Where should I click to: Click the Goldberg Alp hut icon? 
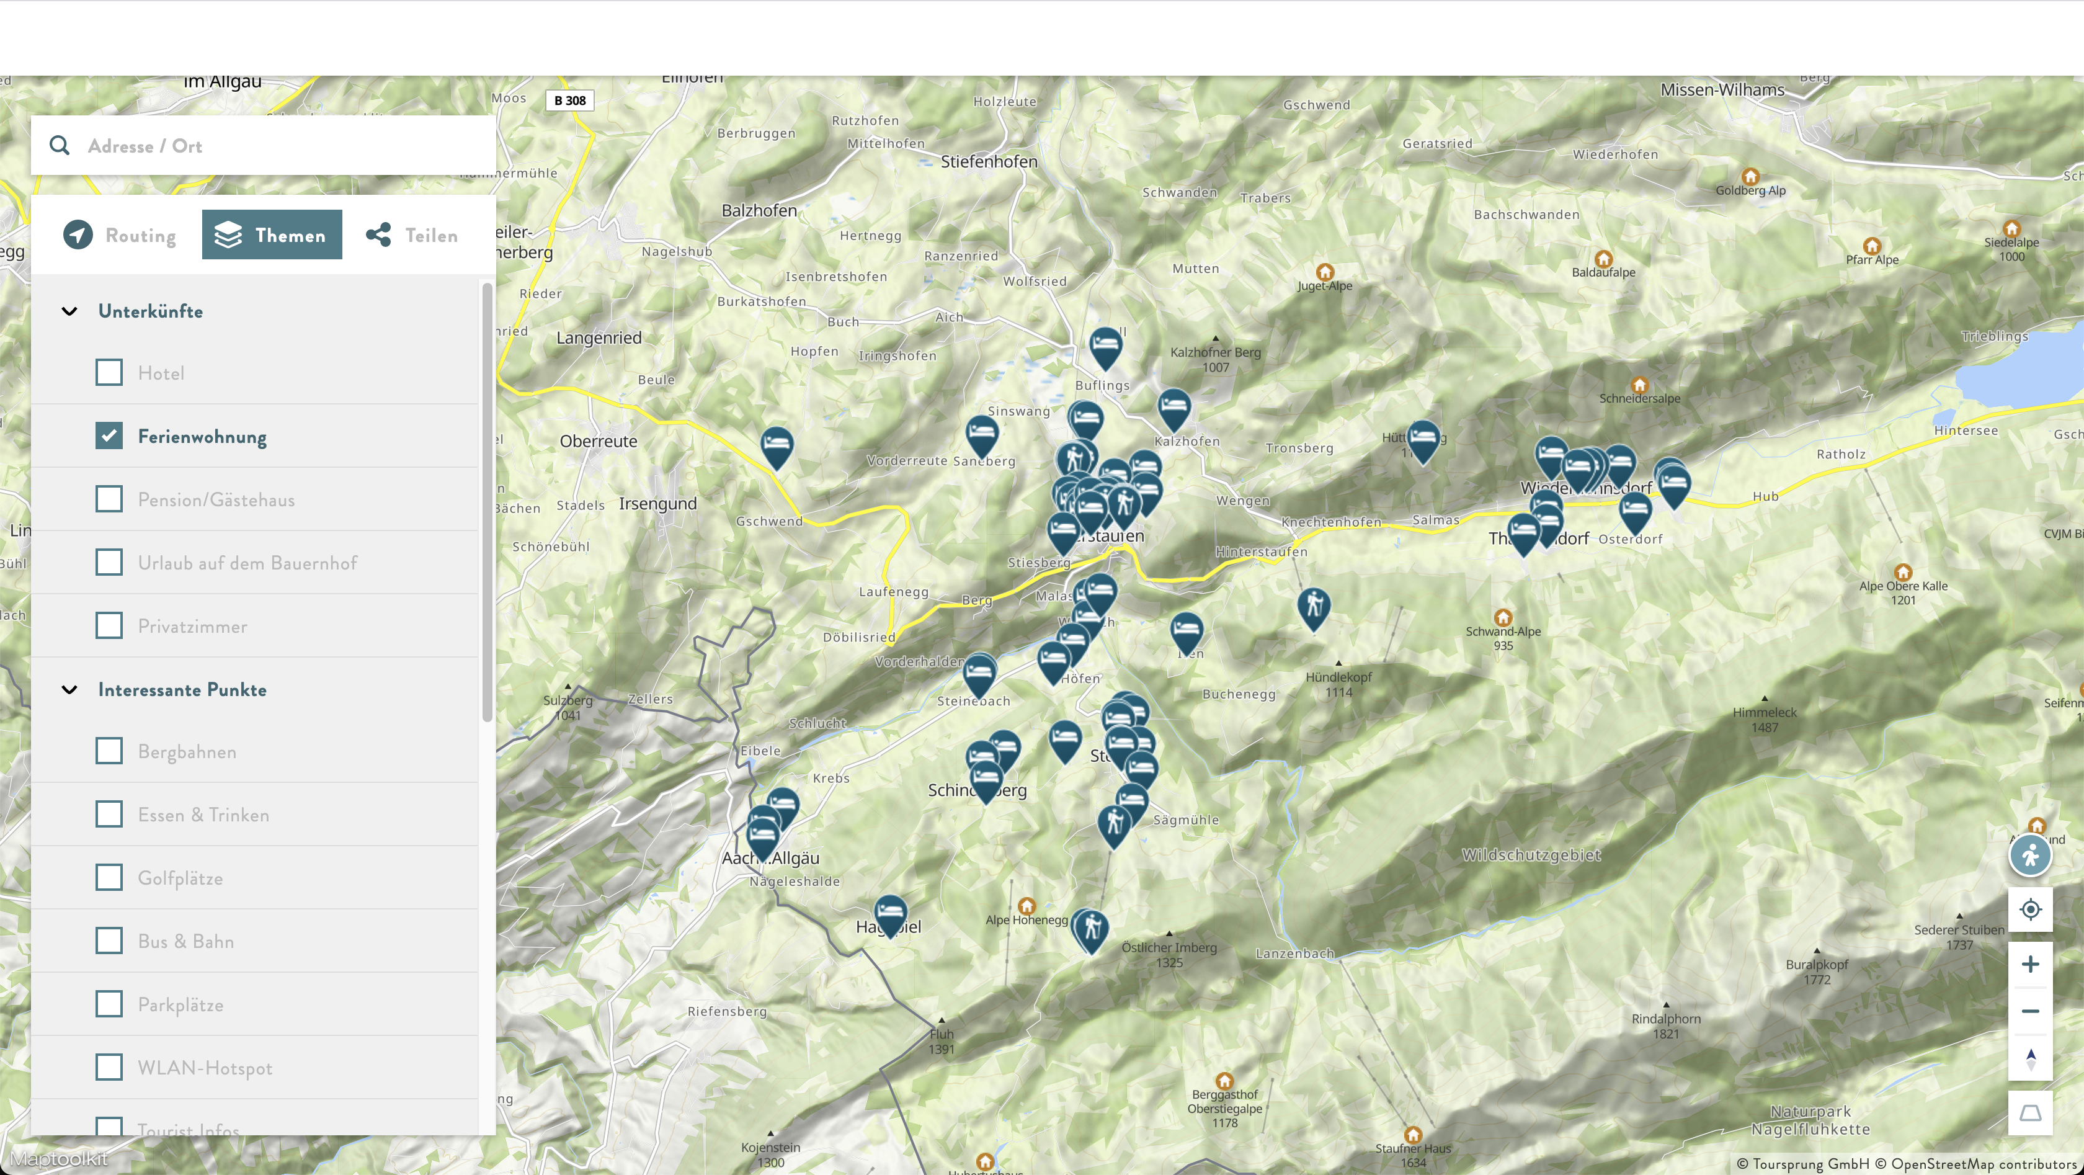click(1750, 176)
